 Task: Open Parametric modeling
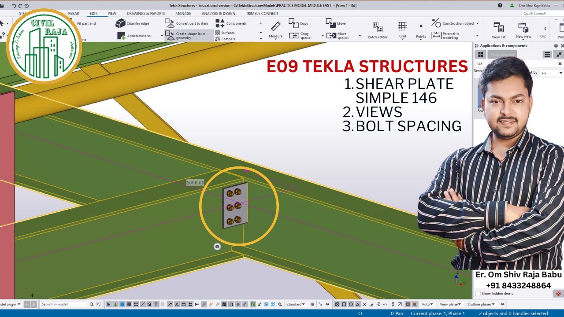(x=446, y=36)
